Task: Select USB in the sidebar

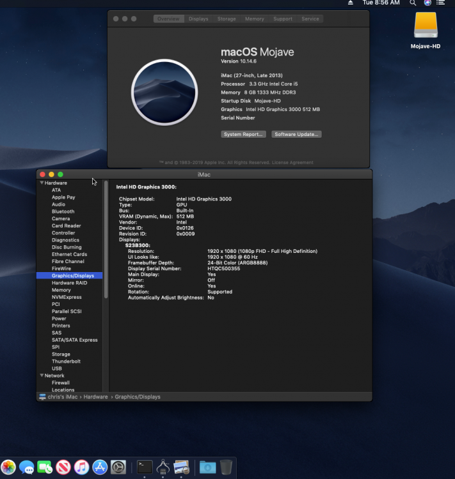Action: pos(57,369)
